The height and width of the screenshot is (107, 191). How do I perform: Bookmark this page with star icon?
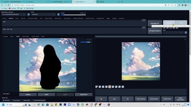tap(175, 5)
